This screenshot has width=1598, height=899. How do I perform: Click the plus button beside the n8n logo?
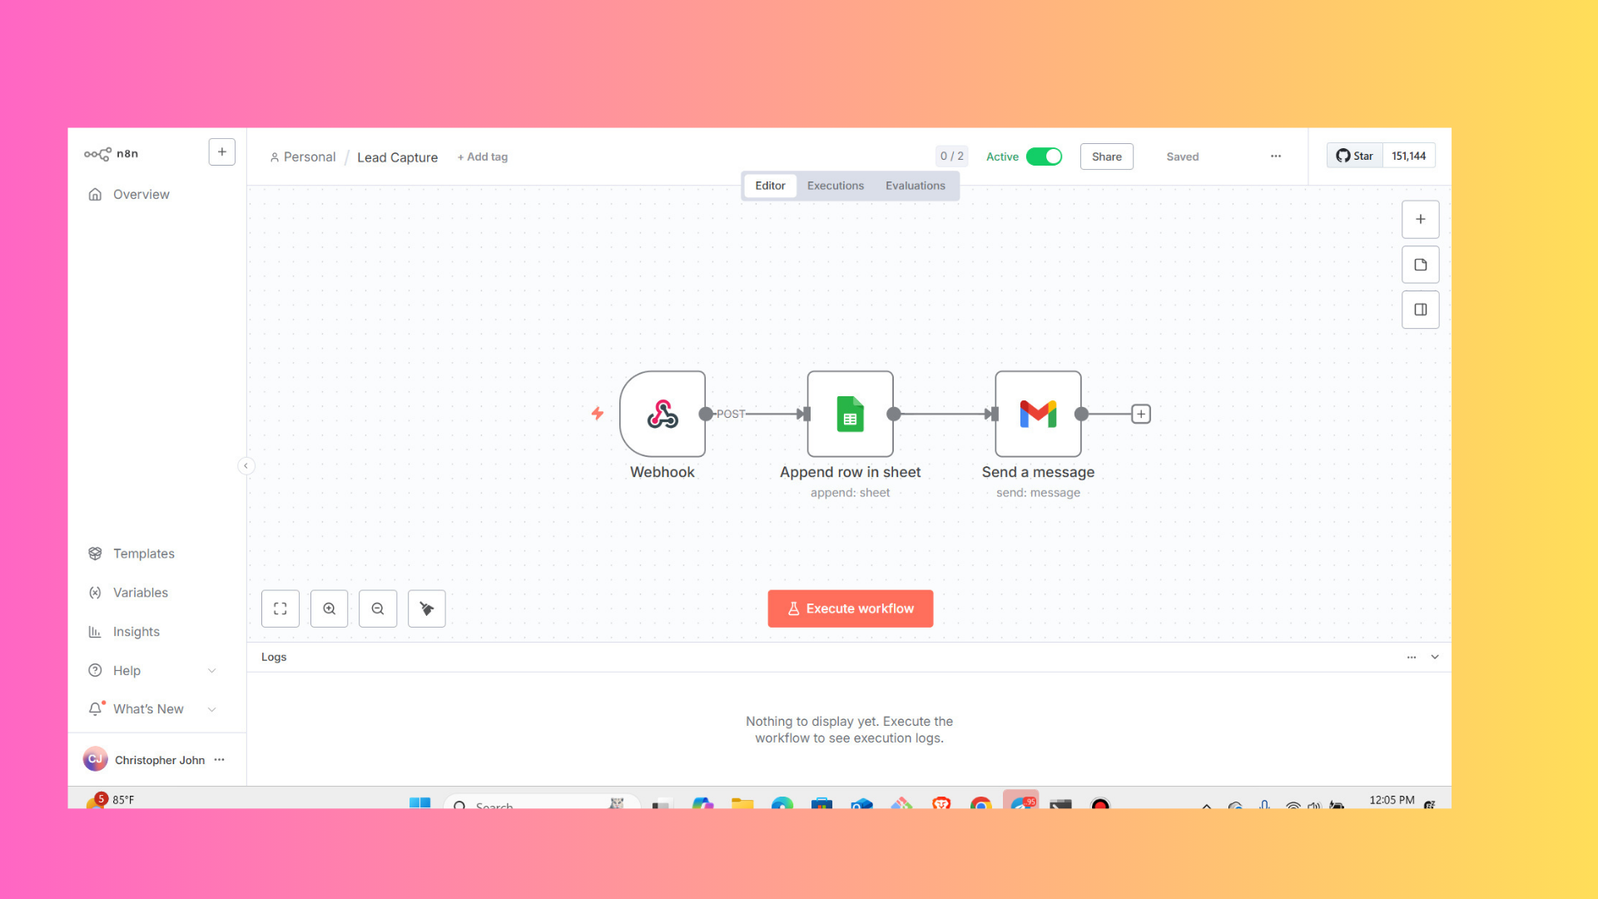click(x=221, y=152)
